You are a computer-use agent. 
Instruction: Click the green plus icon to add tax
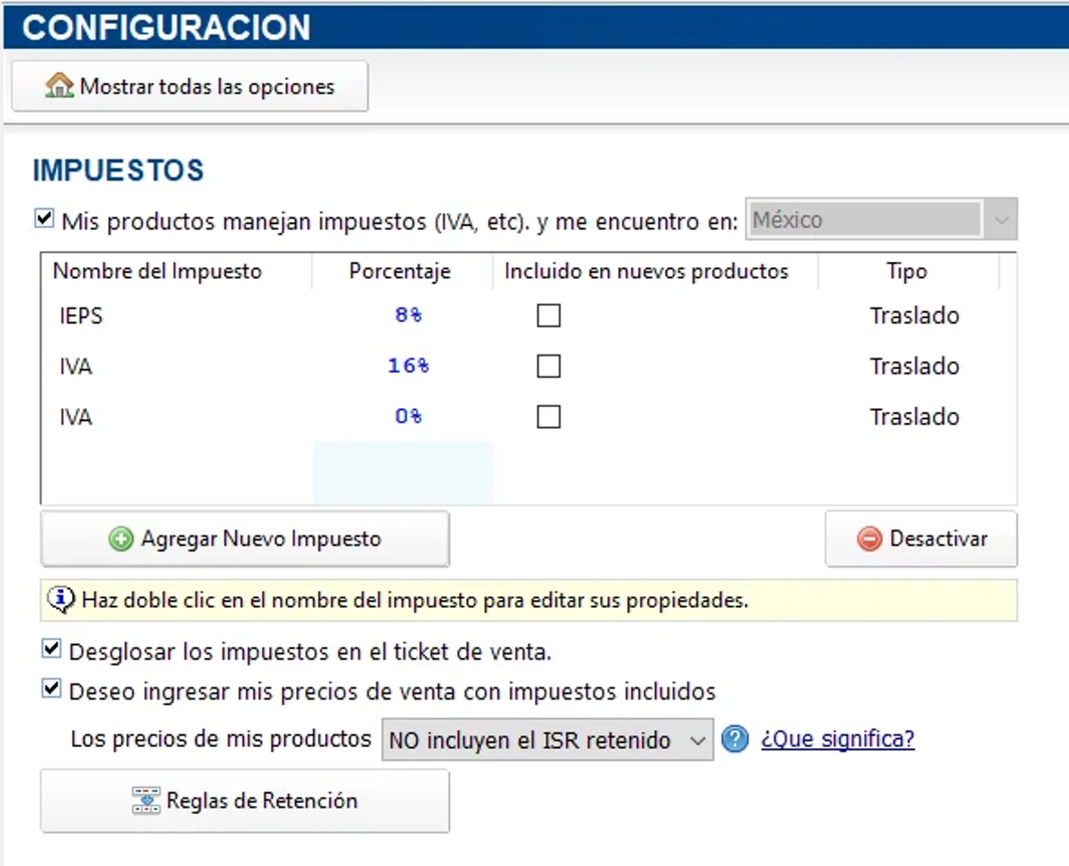coord(121,539)
